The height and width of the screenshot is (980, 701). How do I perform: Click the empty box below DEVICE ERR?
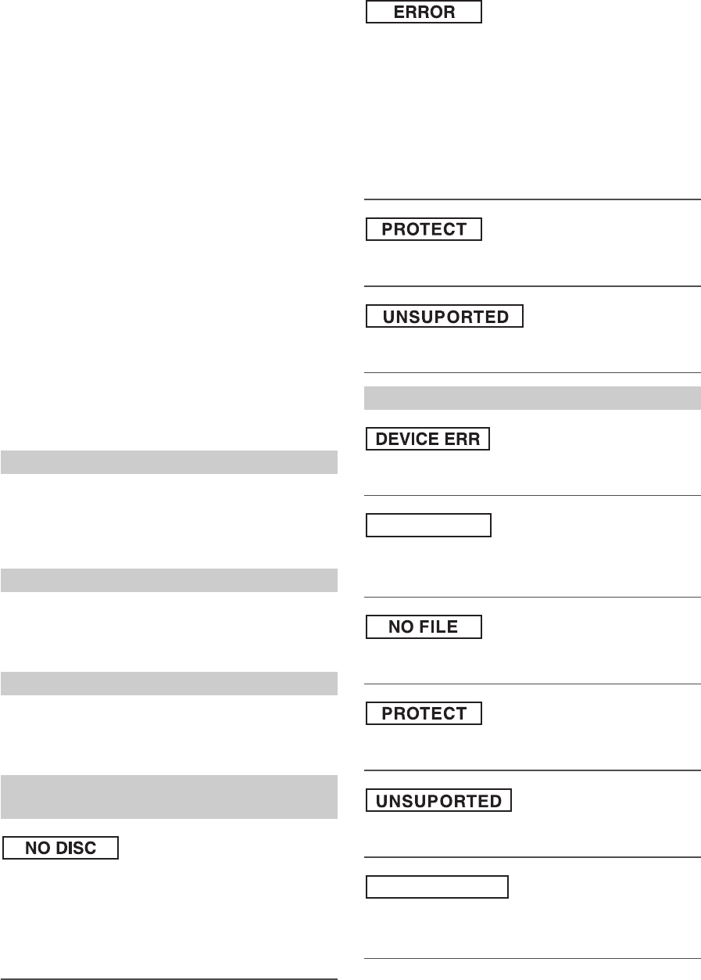[428, 525]
